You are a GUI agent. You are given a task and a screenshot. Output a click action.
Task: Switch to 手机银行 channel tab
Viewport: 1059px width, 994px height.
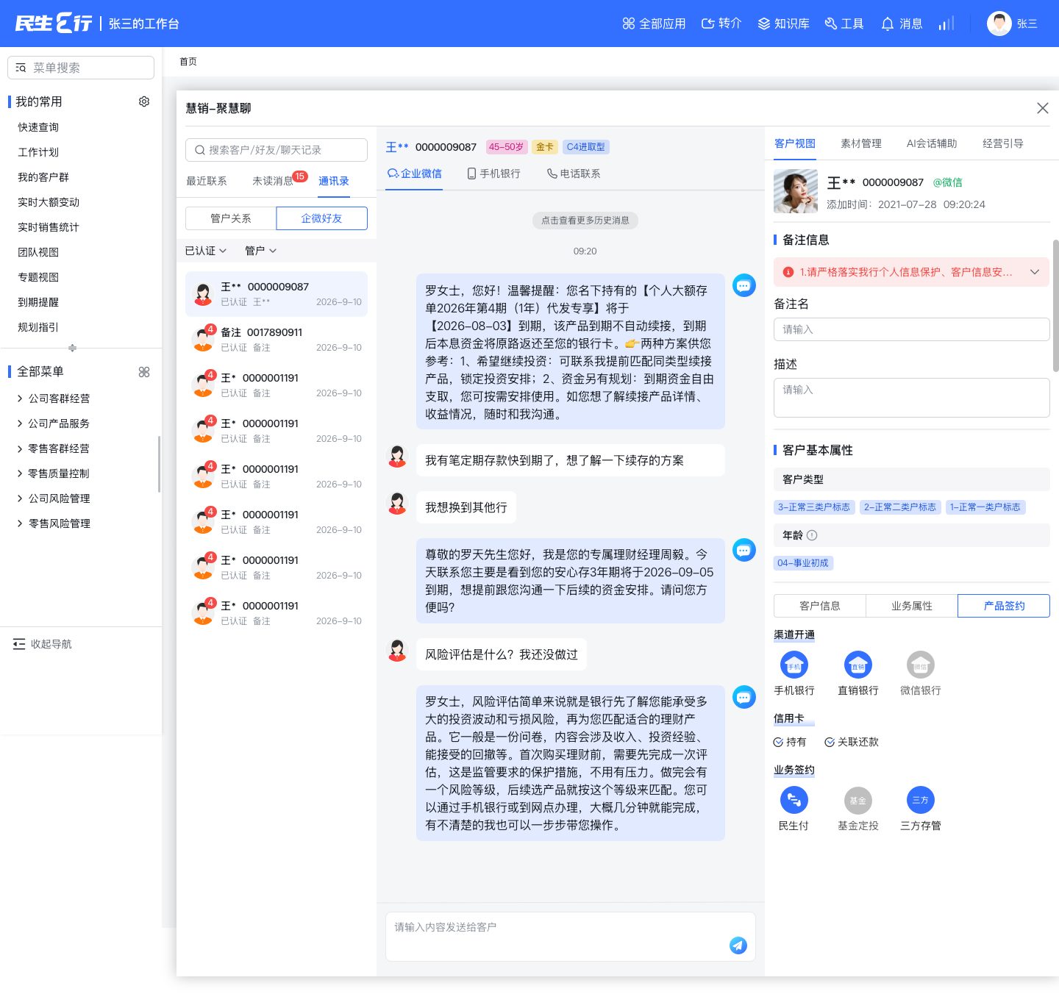tap(493, 174)
